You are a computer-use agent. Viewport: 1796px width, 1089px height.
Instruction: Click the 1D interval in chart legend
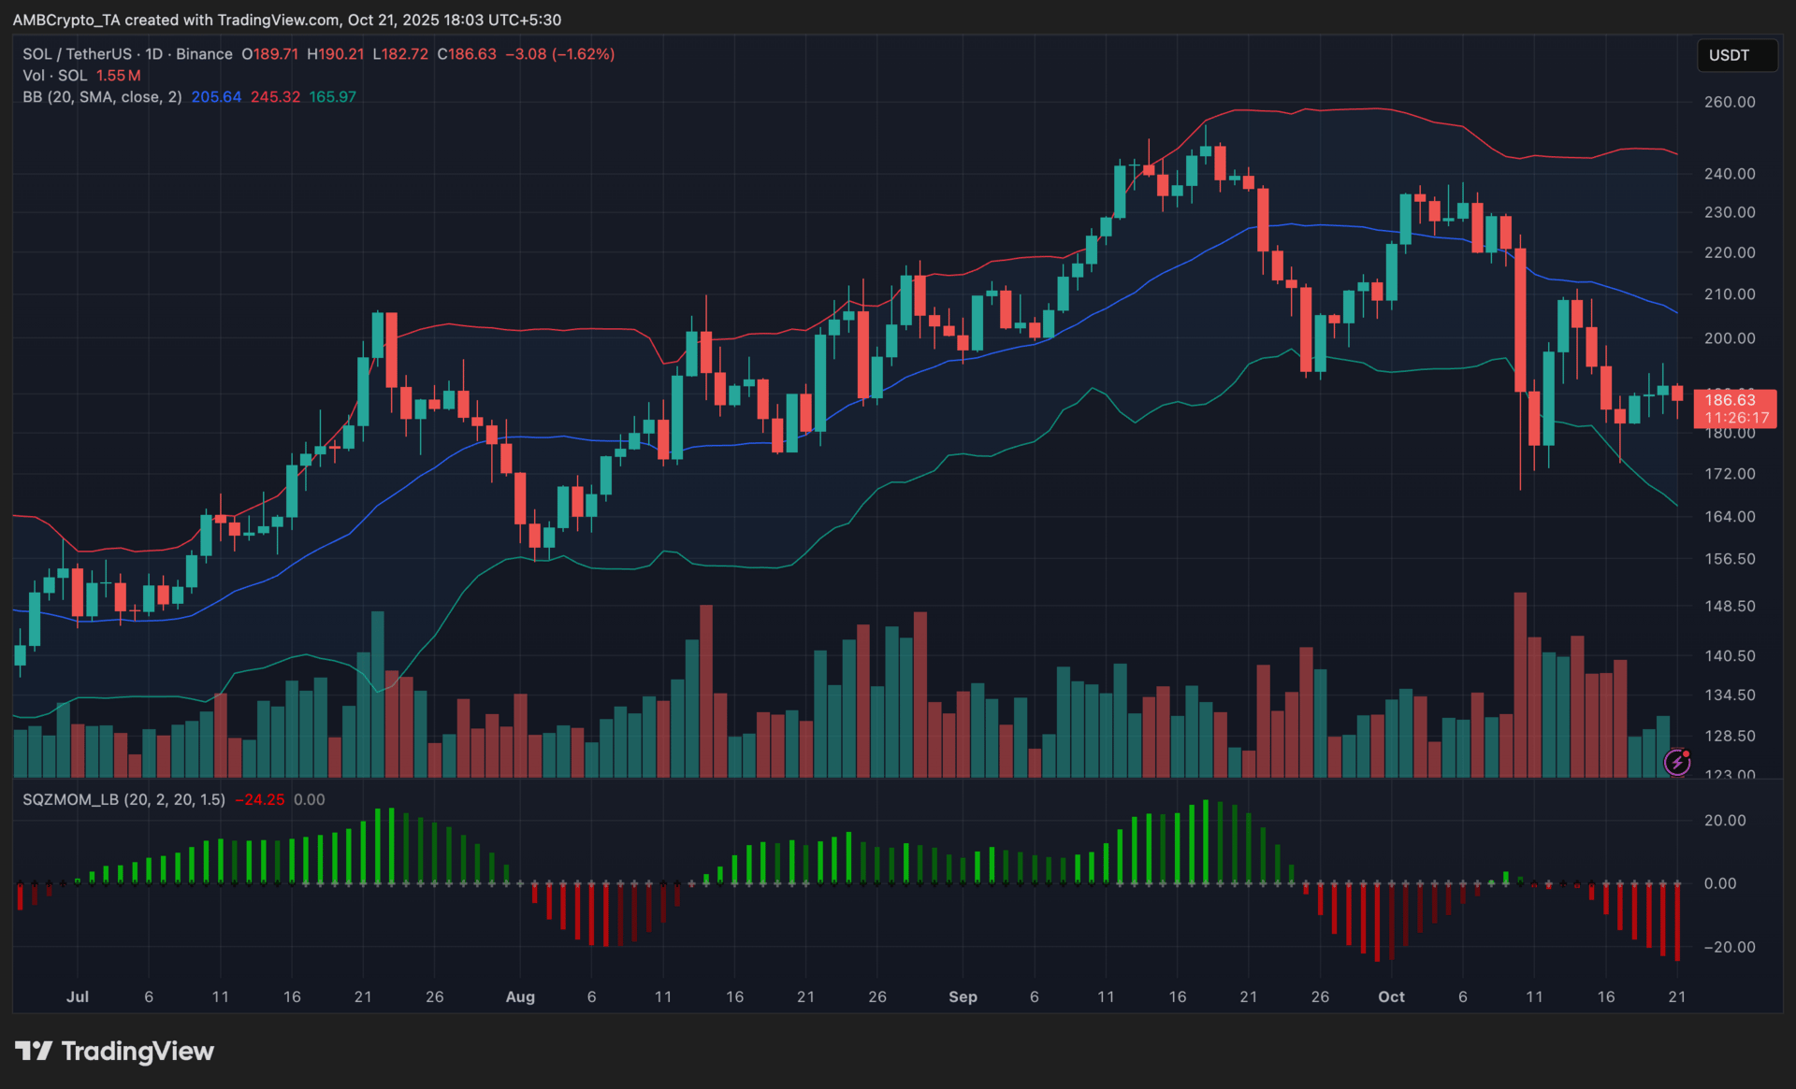point(153,54)
